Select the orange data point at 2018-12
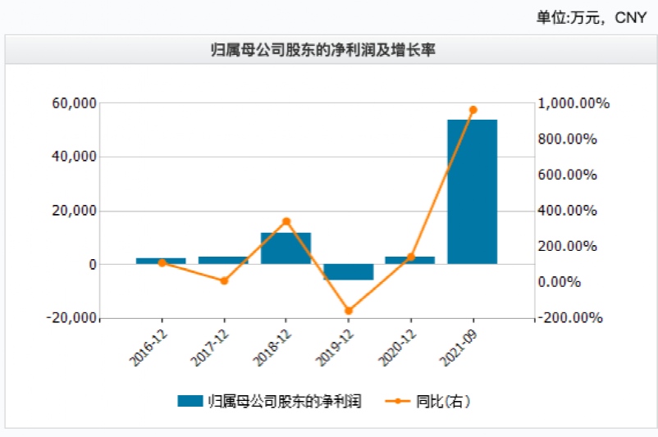This screenshot has width=658, height=437. coord(286,221)
